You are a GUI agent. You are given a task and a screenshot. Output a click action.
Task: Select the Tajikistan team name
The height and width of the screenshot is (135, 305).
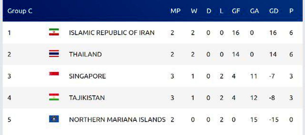pos(87,98)
